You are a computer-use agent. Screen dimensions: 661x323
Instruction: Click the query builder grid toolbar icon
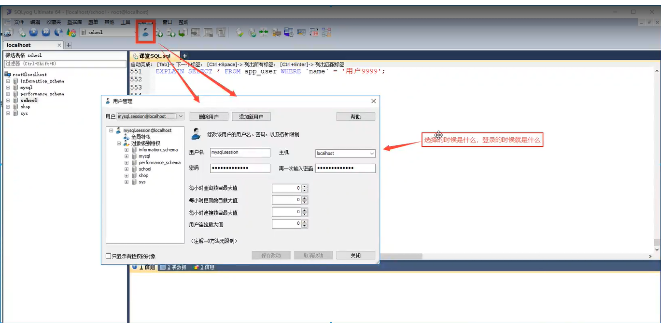tap(314, 32)
